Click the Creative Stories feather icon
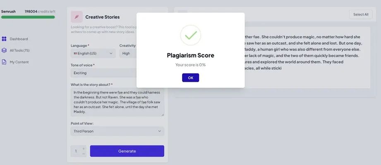The height and width of the screenshot is (165, 381). click(x=77, y=17)
